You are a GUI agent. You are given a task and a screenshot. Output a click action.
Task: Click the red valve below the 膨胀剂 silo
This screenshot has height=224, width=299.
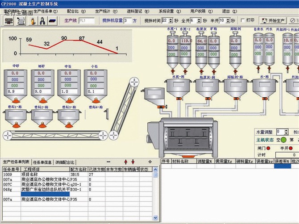[235, 71]
